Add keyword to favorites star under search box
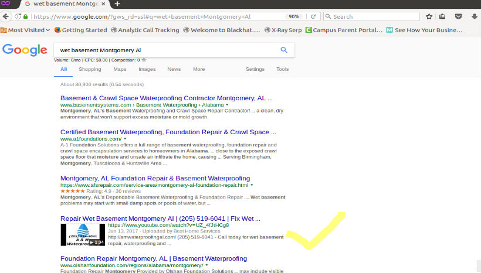This screenshot has width=481, height=273. coord(144,60)
